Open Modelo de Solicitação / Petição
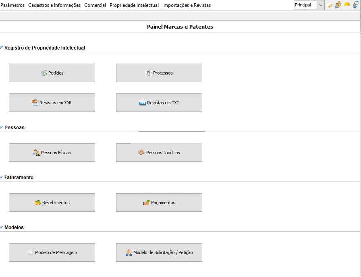The image size is (361, 277). (159, 252)
